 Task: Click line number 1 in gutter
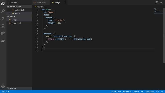pyautogui.click(x=37, y=10)
